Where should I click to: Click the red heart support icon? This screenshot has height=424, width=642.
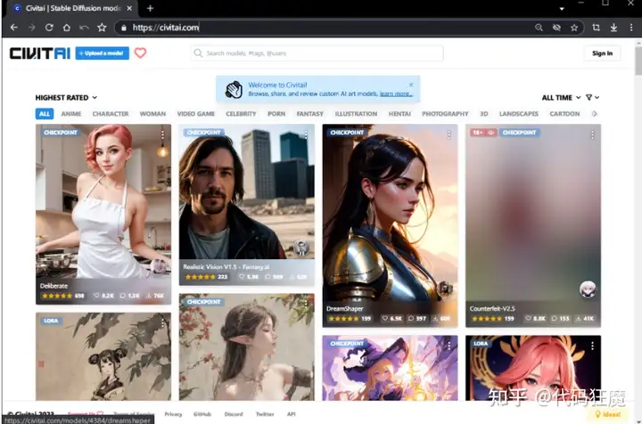tap(141, 53)
